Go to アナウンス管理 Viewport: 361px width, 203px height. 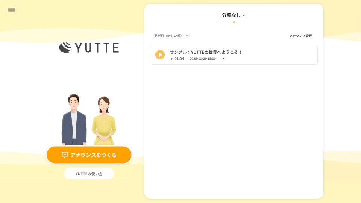coord(300,36)
